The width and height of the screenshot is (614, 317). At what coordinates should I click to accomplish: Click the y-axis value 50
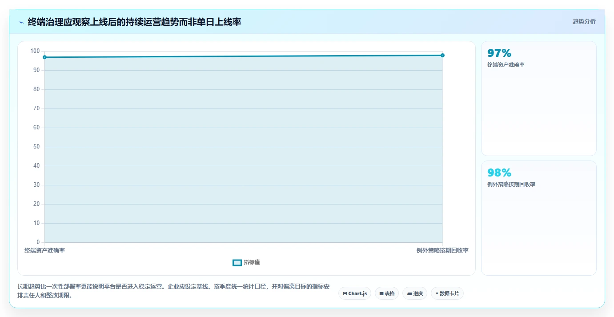pos(36,147)
